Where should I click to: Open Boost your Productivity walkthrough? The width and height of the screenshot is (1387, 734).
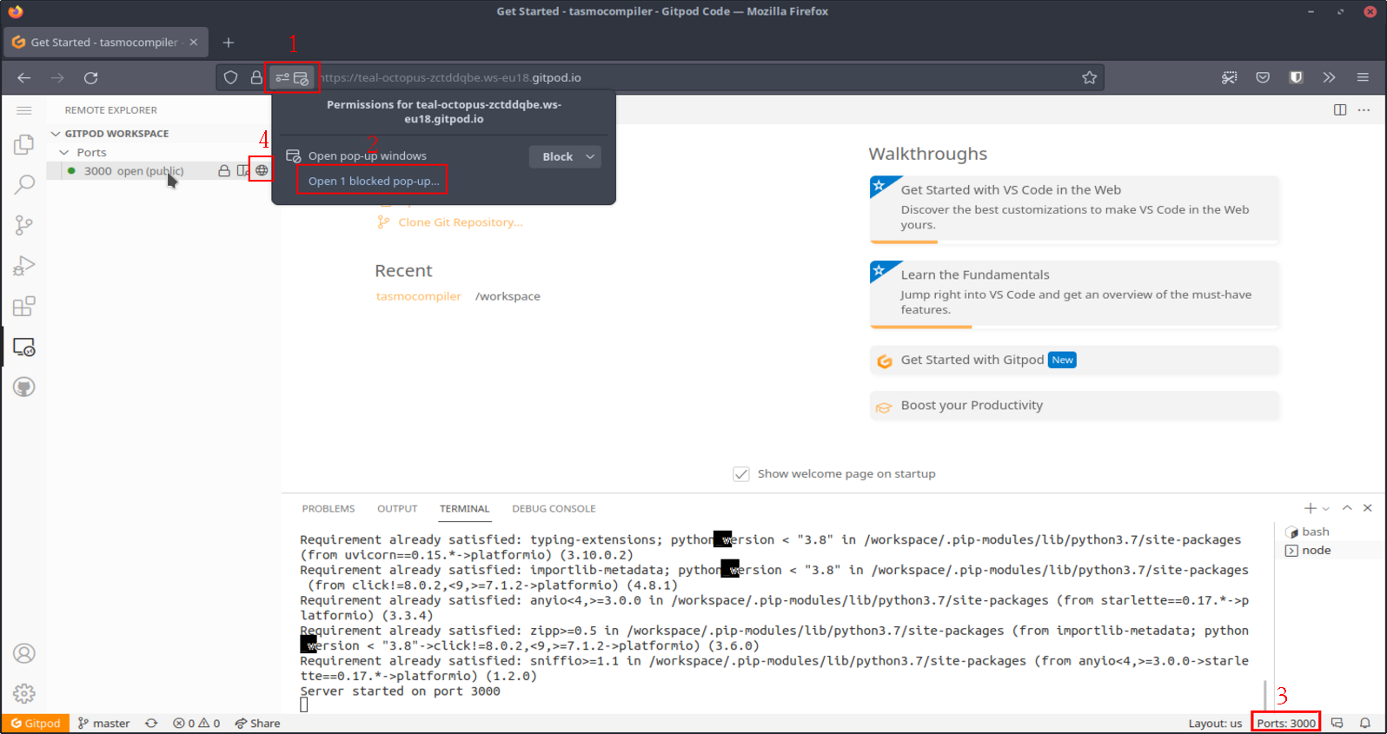pos(1075,406)
